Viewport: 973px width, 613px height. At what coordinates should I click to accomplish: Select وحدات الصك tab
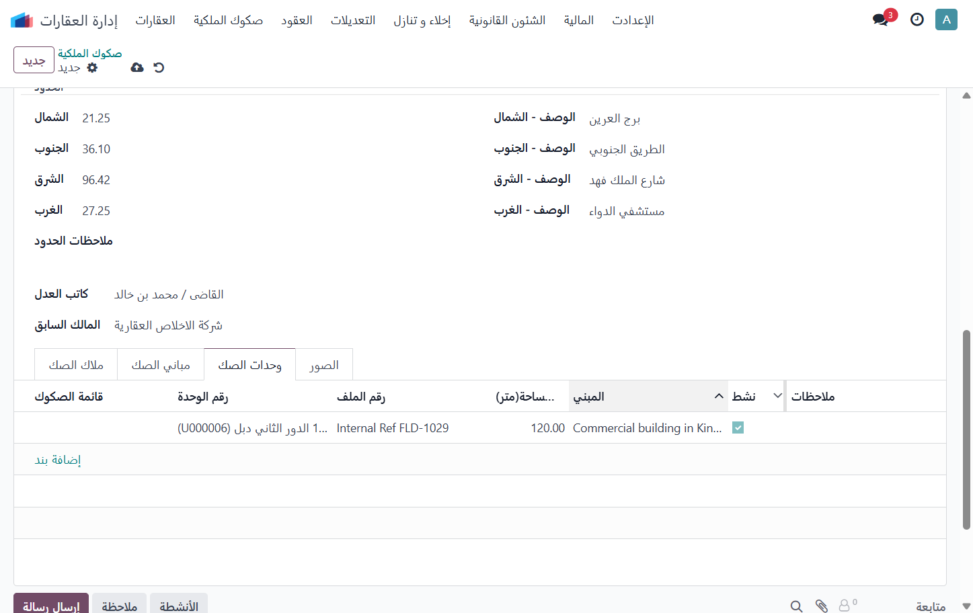pos(249,364)
